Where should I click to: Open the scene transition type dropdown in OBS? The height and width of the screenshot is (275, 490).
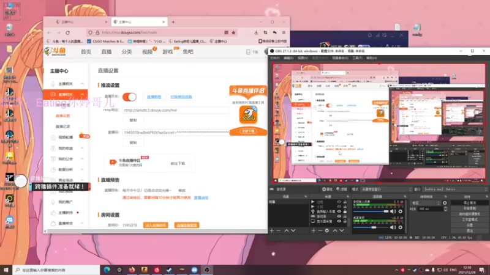(x=426, y=203)
